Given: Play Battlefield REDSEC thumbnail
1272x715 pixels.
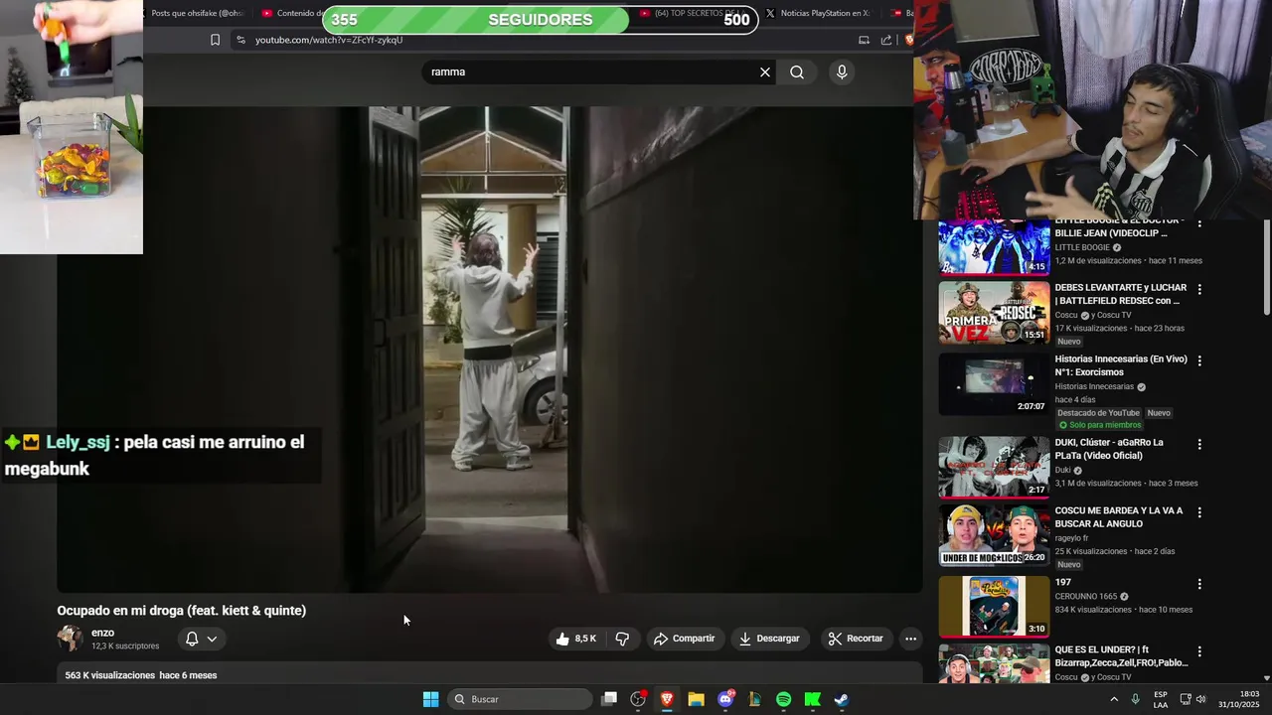Looking at the screenshot, I should coord(994,312).
